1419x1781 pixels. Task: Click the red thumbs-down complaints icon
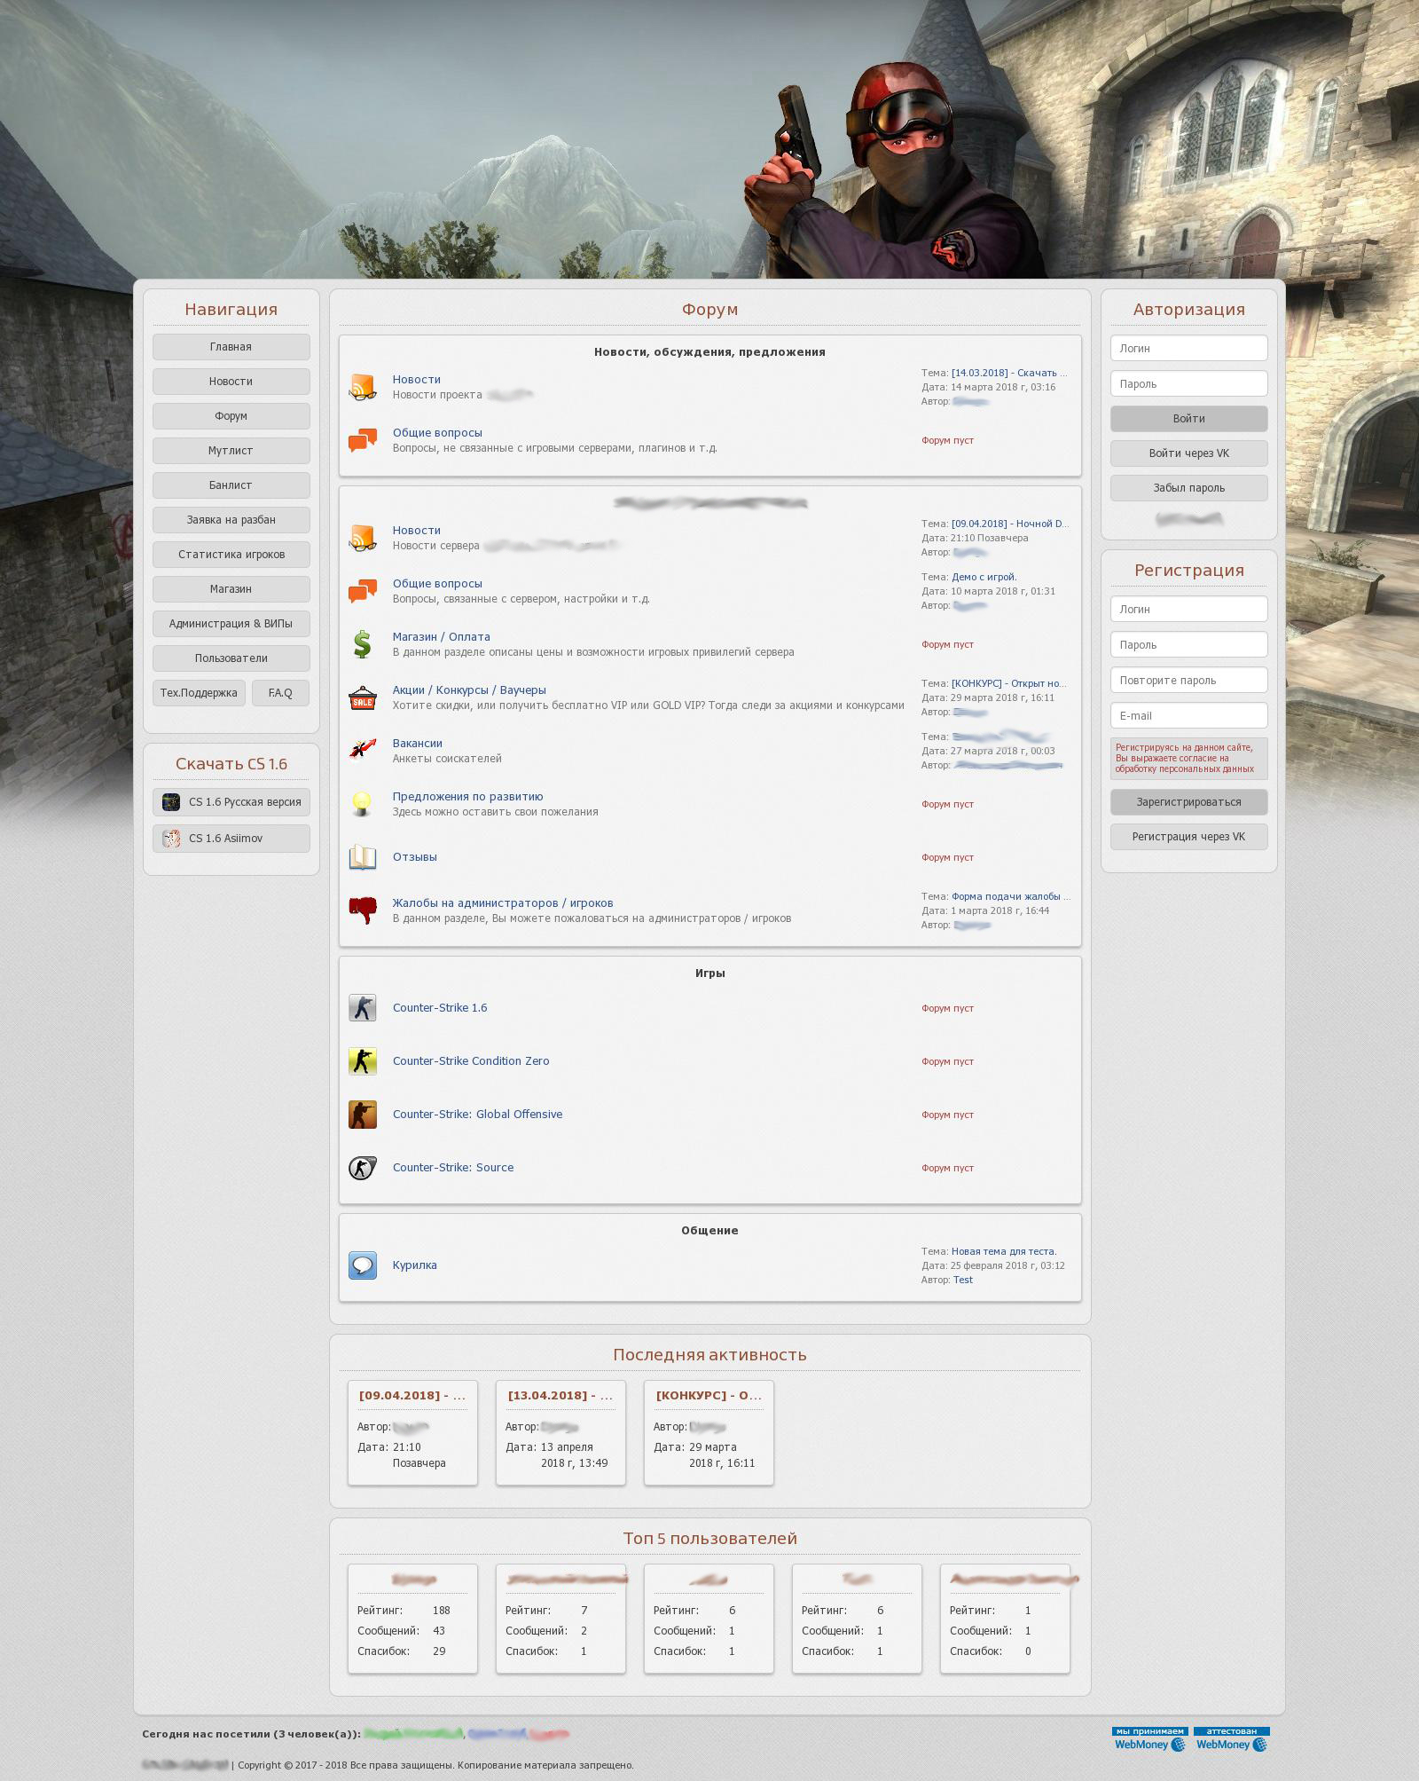[363, 910]
